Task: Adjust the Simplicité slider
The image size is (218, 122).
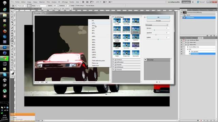Action: click(156, 35)
